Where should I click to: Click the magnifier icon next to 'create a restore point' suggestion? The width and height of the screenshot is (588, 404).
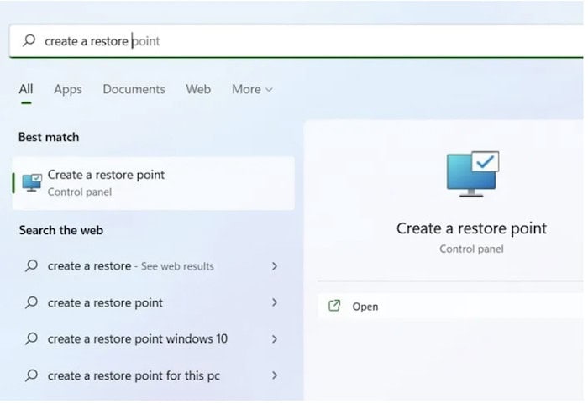[32, 302]
